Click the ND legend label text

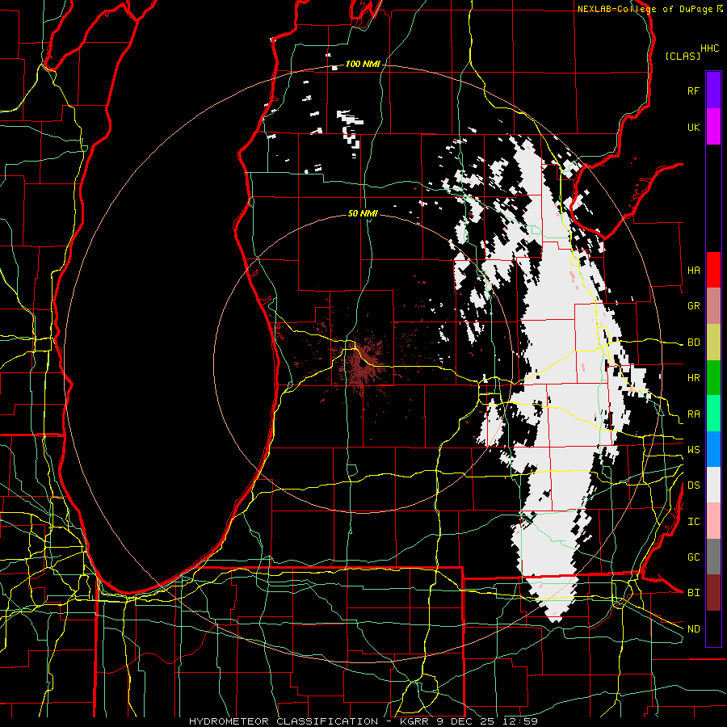click(693, 629)
